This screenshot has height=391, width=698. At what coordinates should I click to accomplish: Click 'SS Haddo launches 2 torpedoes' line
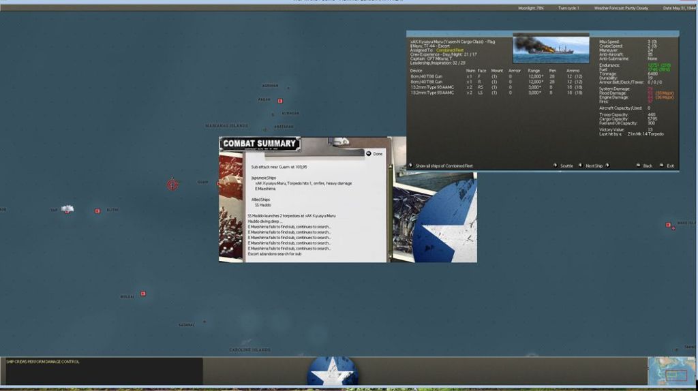[x=292, y=216]
